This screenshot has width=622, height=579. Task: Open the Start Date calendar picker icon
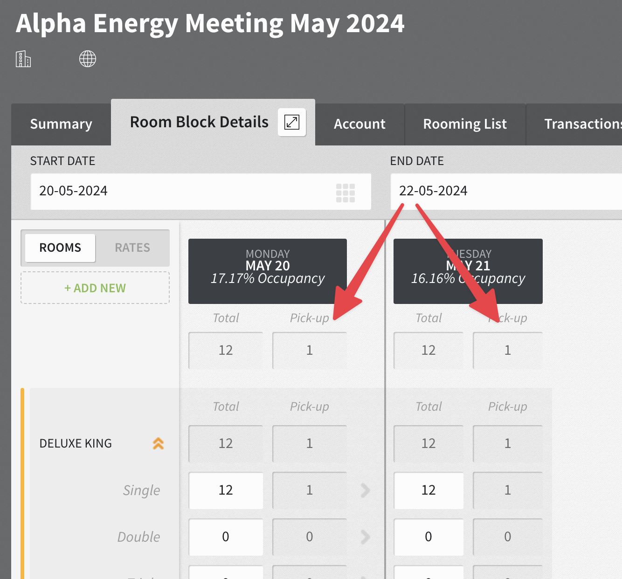point(346,193)
